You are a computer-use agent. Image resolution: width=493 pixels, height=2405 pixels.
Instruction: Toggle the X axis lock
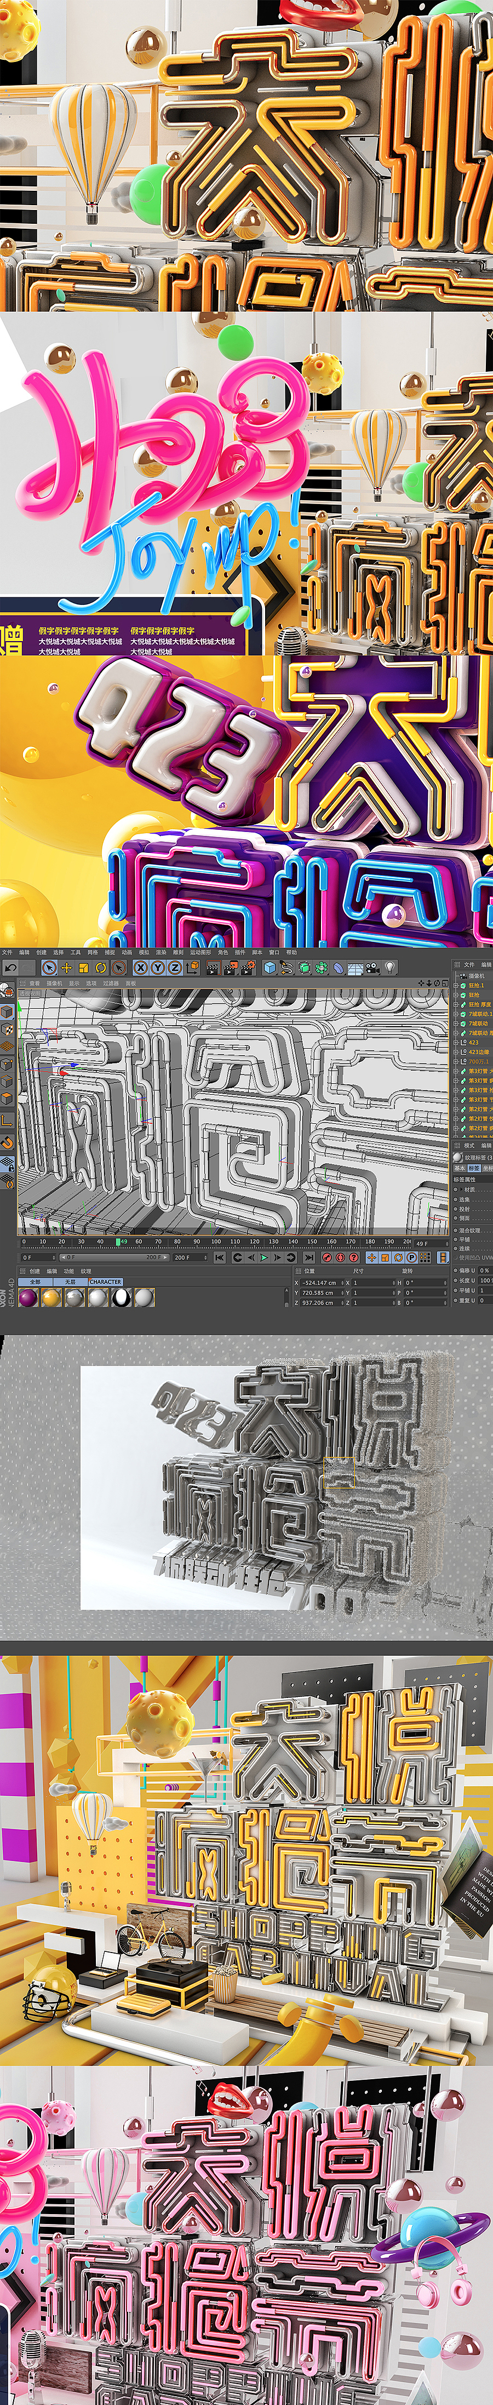click(x=141, y=968)
